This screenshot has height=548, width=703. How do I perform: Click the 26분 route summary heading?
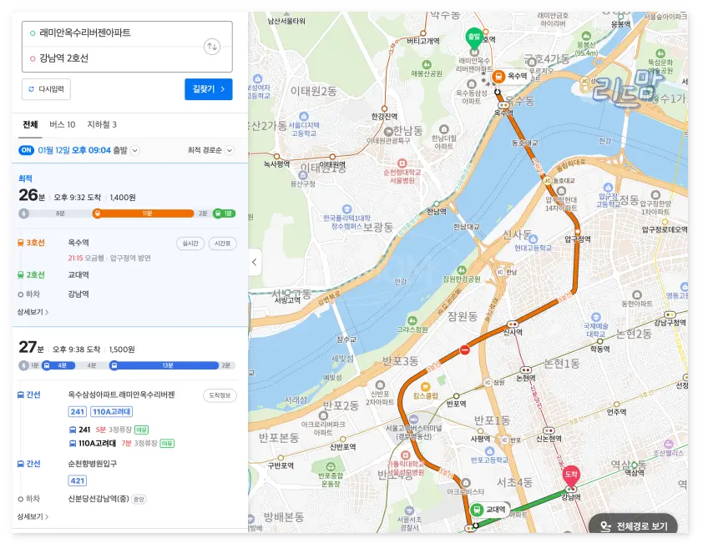tap(32, 196)
